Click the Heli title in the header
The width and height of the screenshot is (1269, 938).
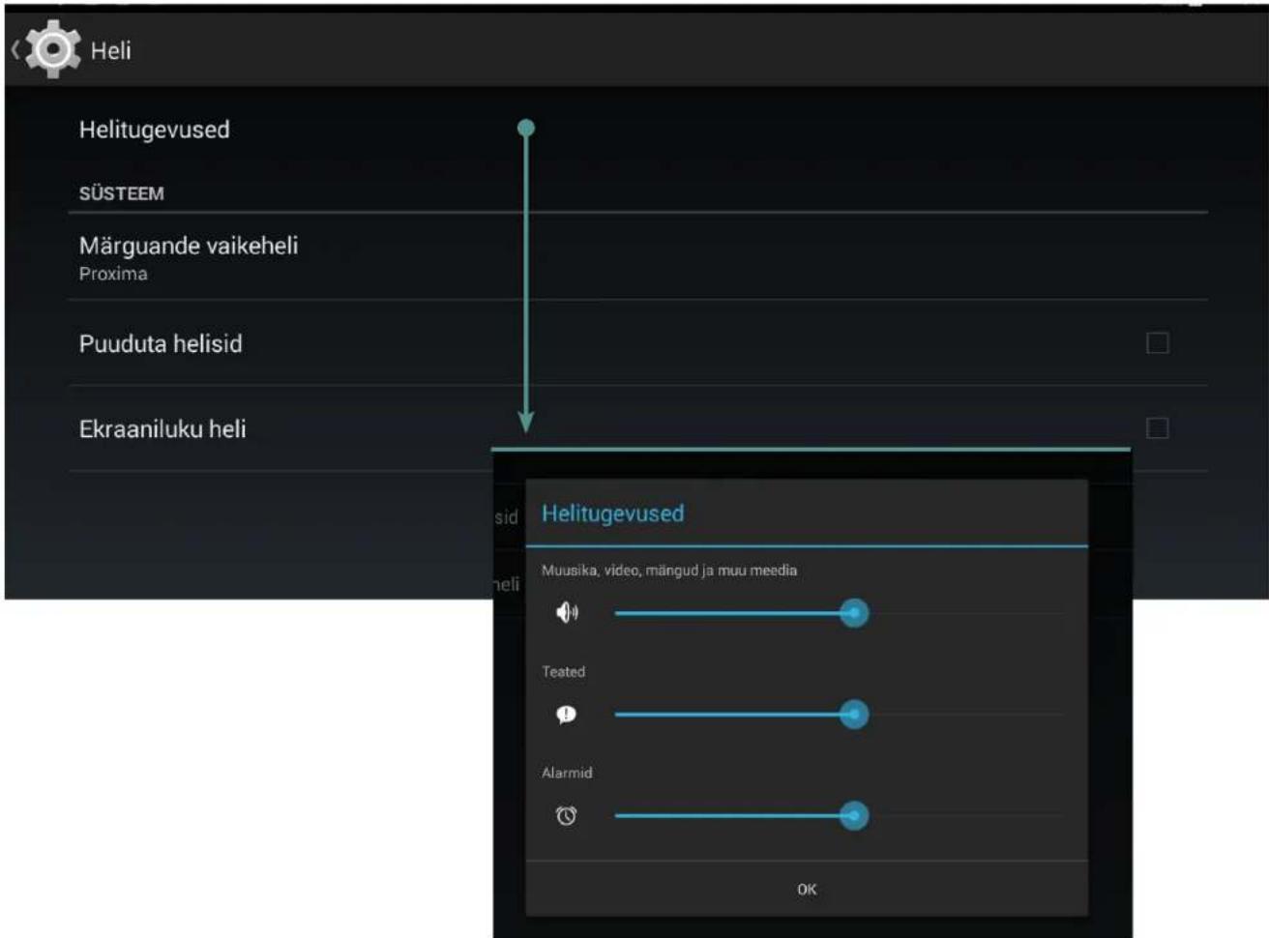point(110,50)
